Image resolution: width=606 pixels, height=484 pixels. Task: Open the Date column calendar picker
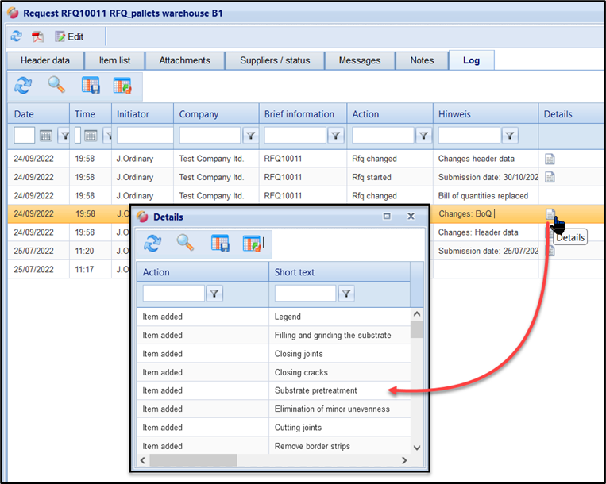[x=46, y=136]
